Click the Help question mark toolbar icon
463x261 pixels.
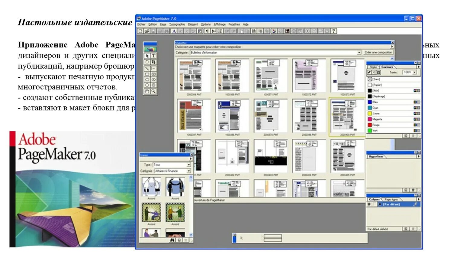(333, 31)
